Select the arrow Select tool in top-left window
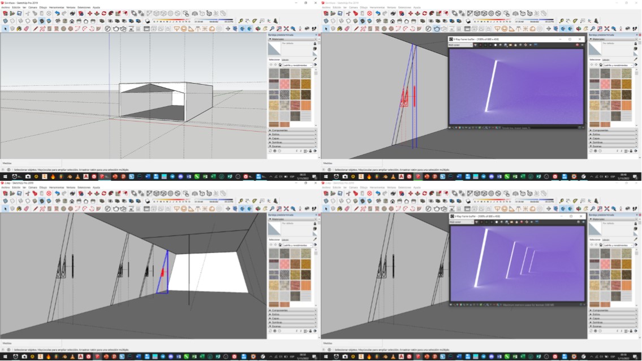 point(5,29)
